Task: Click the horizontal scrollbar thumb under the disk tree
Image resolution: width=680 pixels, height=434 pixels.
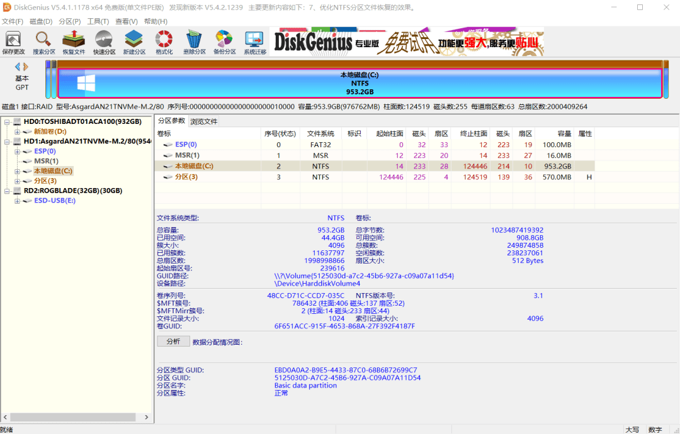Action: [x=73, y=417]
